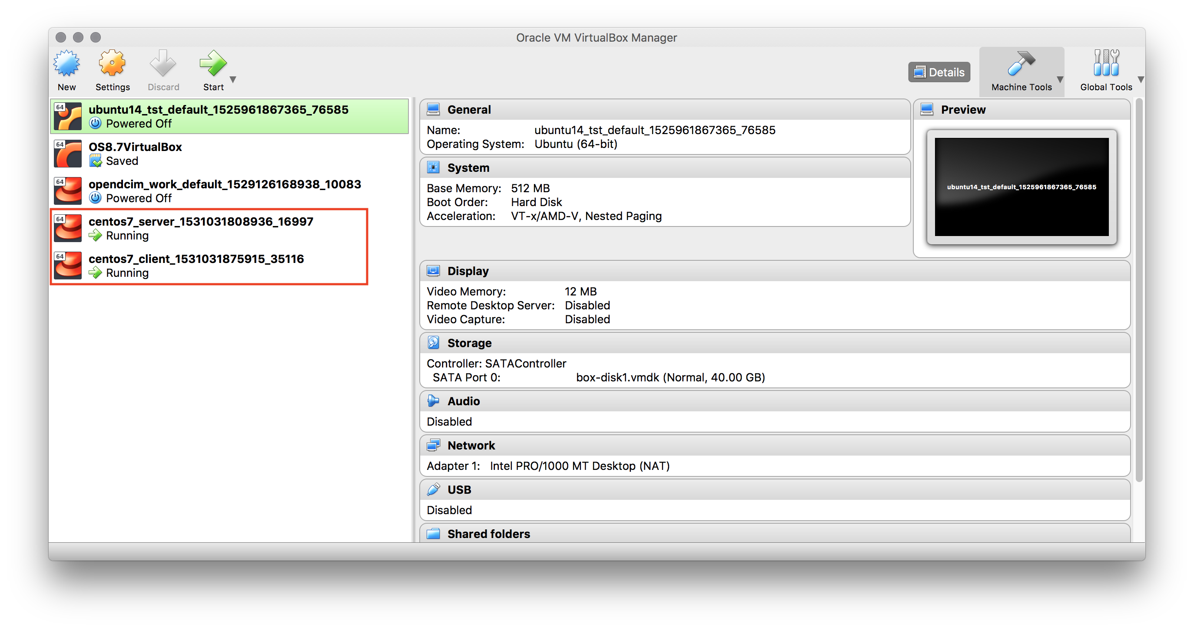Click the window close button
1194x630 pixels.
(x=61, y=37)
